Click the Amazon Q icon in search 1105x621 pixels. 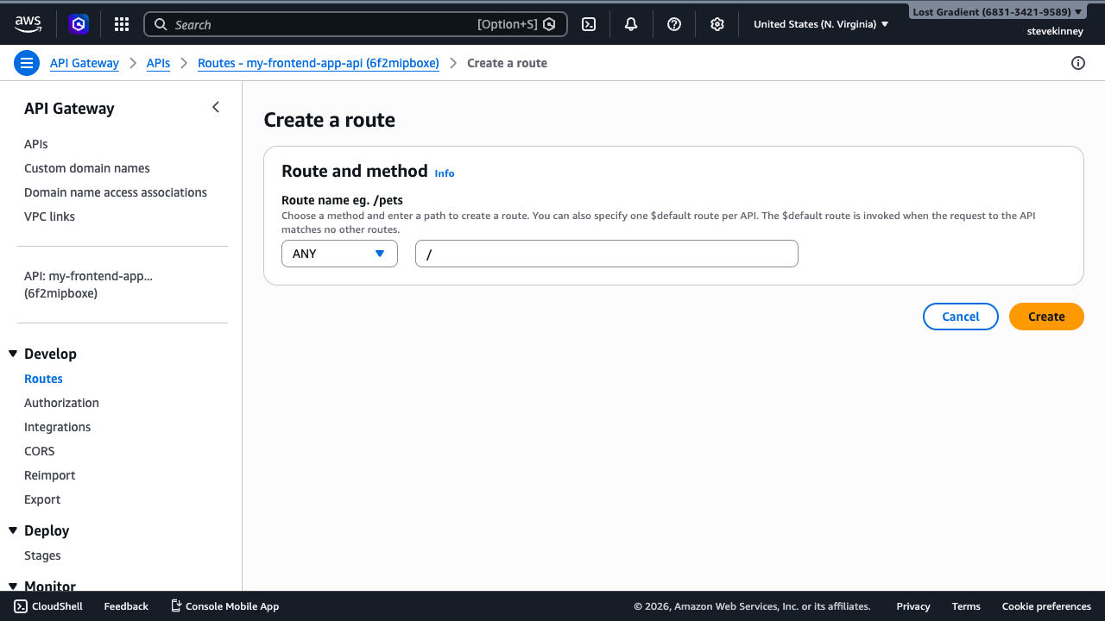coord(549,24)
